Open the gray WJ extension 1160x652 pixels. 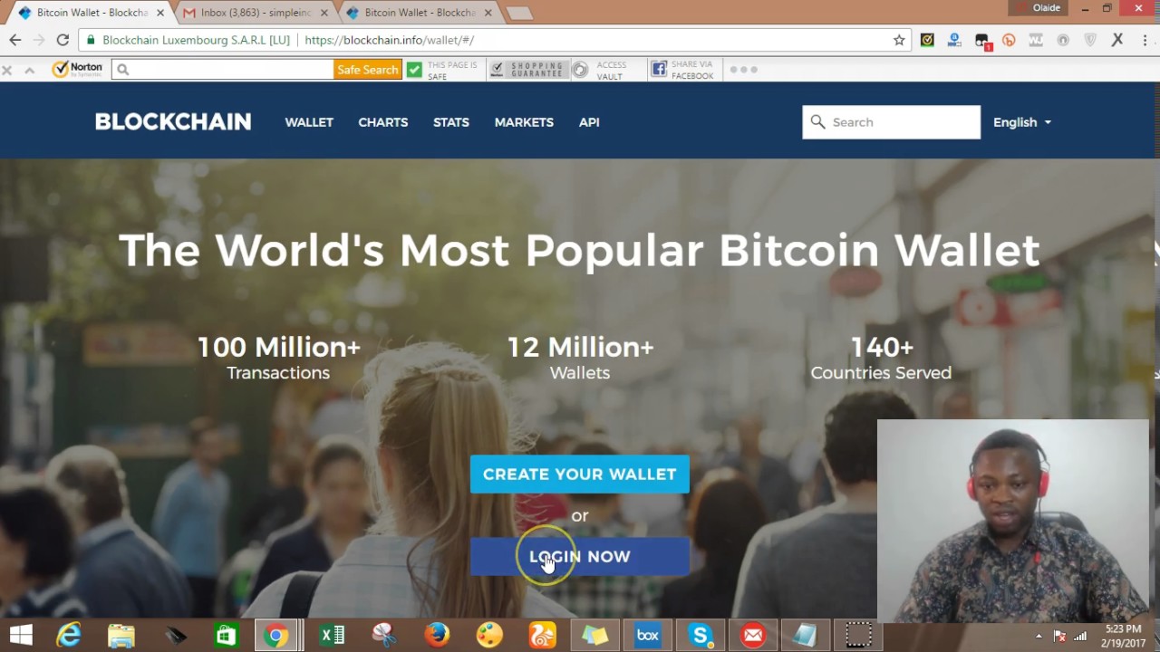pyautogui.click(x=1036, y=40)
